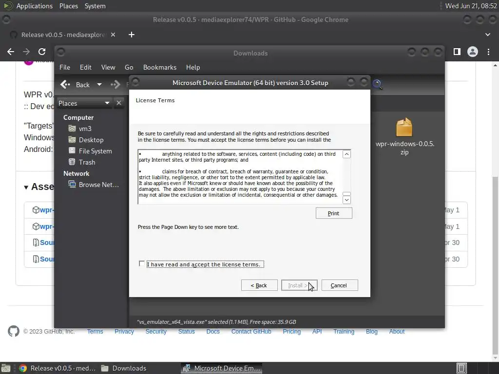The height and width of the screenshot is (374, 499).
Task: Switch to Downloads taskbar entry
Action: 123,368
